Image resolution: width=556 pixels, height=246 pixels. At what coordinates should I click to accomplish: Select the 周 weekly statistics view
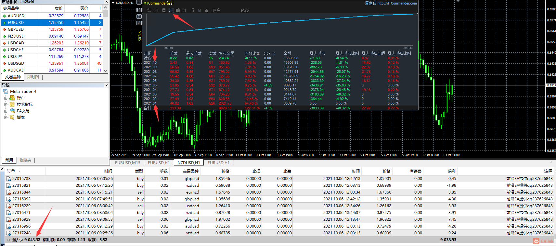click(164, 10)
